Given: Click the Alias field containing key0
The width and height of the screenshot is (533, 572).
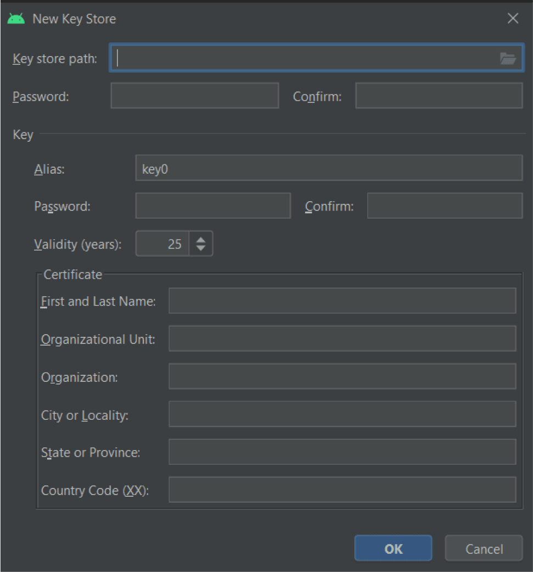Looking at the screenshot, I should (328, 168).
